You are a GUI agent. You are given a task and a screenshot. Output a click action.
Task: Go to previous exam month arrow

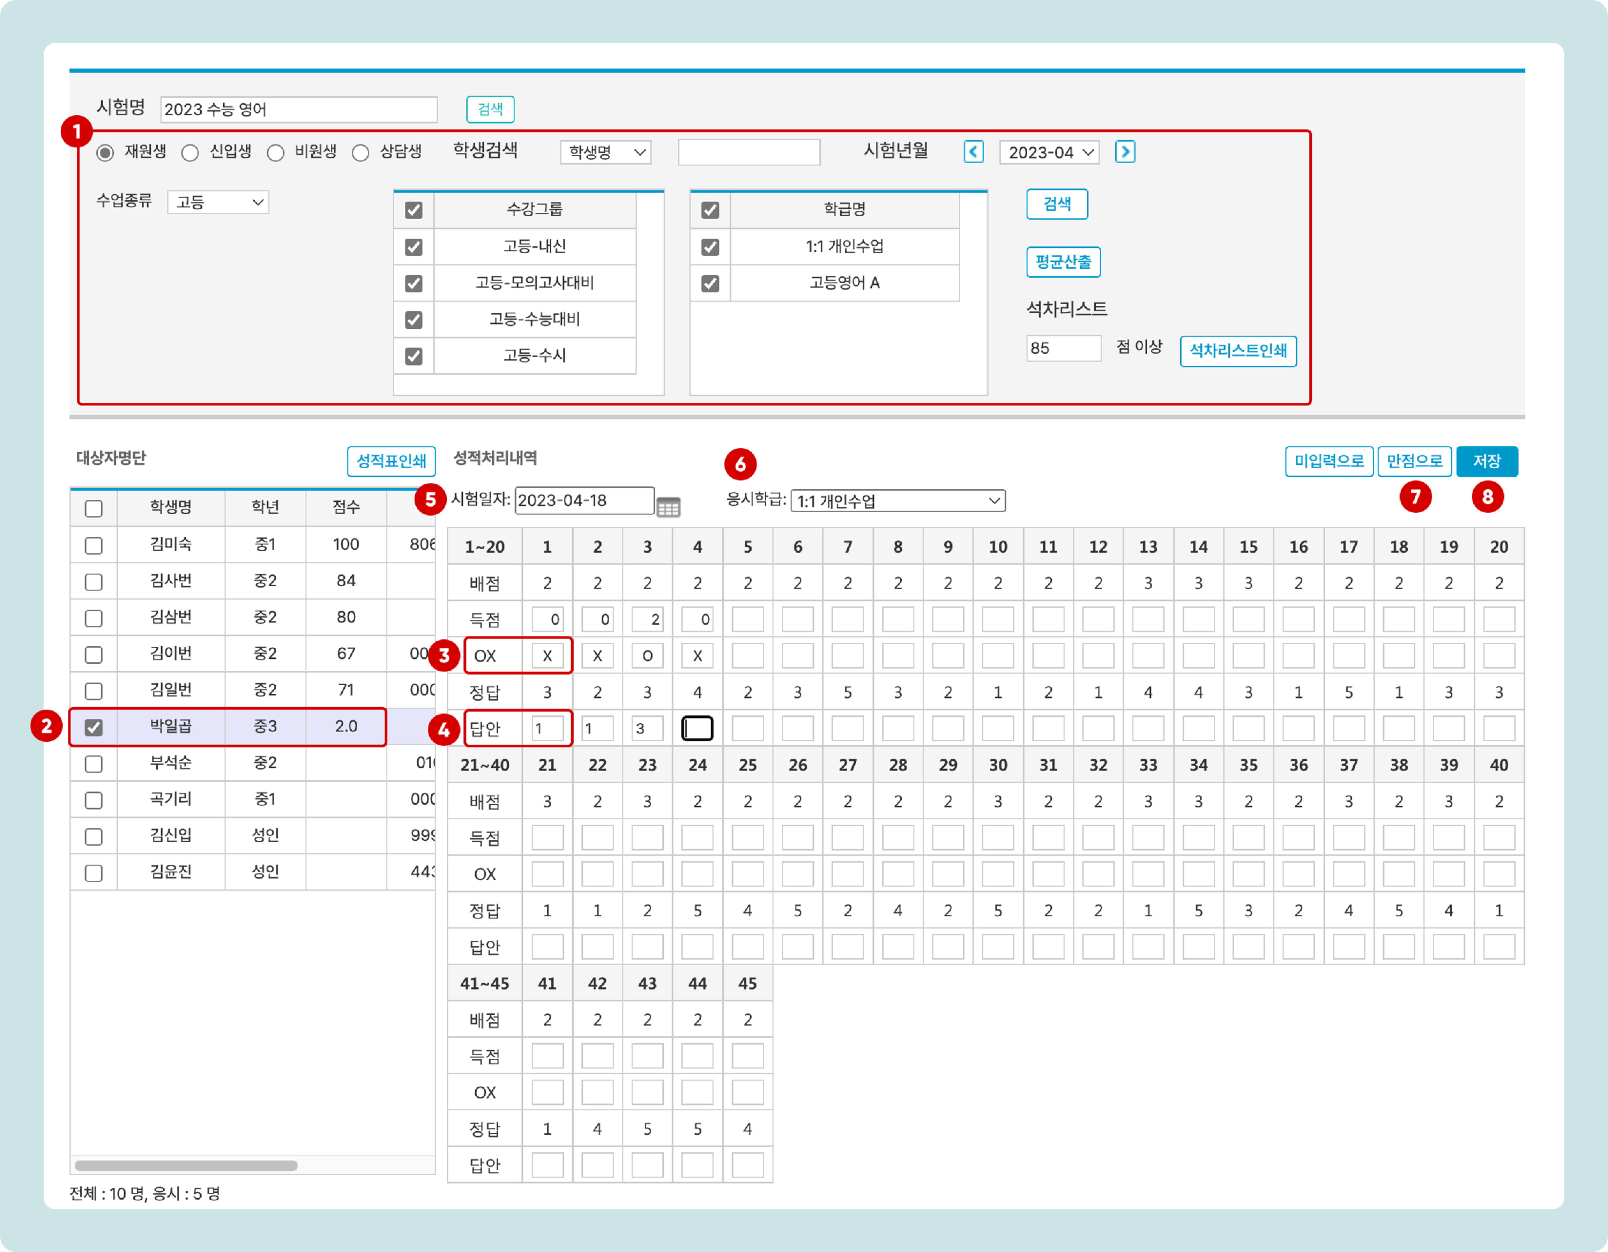click(973, 152)
